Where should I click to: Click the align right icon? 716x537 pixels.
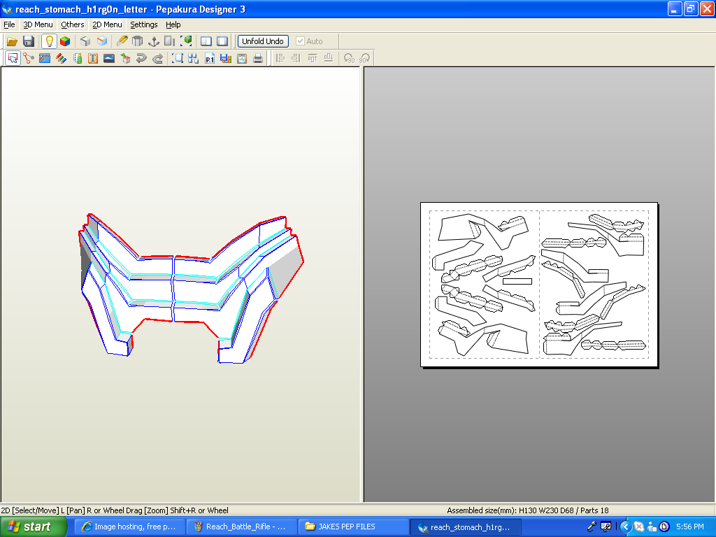(x=296, y=59)
